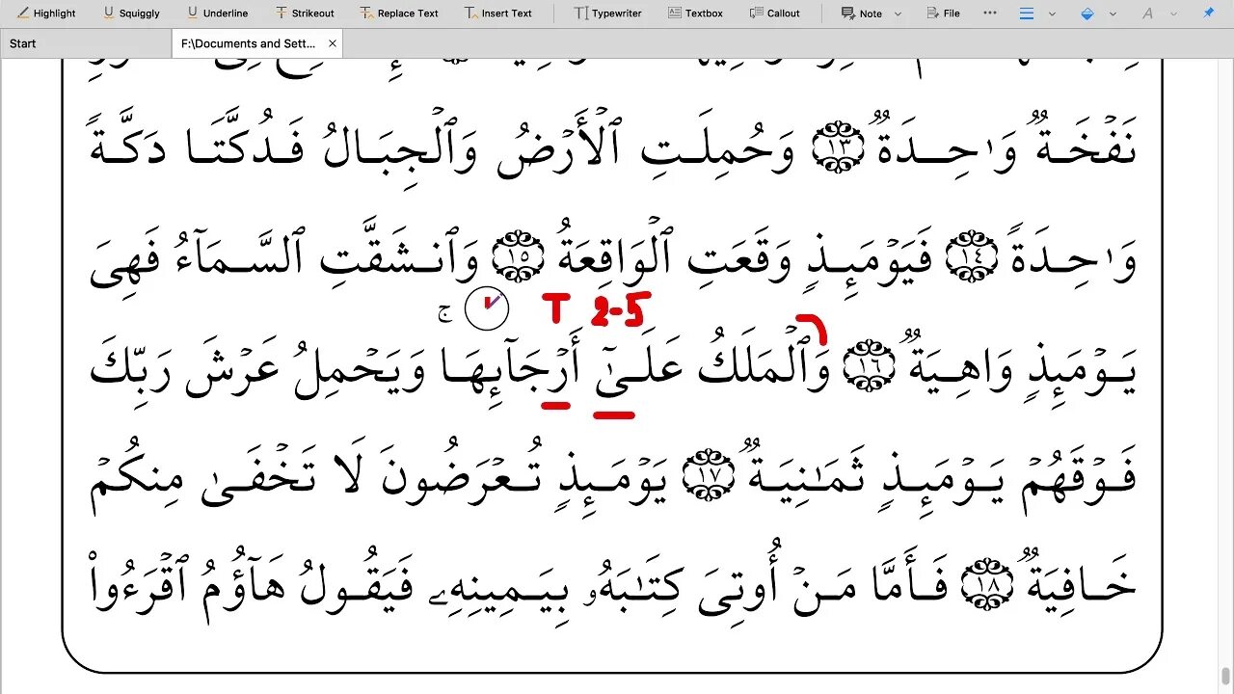Choose the Insert Text tool
Image resolution: width=1234 pixels, height=694 pixels.
coord(497,13)
